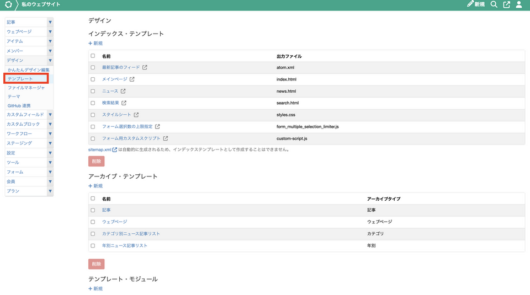Click the home logo icon in header
The width and height of the screenshot is (530, 295).
8,5
